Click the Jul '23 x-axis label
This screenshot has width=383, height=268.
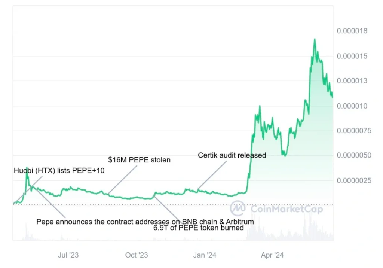(x=68, y=255)
